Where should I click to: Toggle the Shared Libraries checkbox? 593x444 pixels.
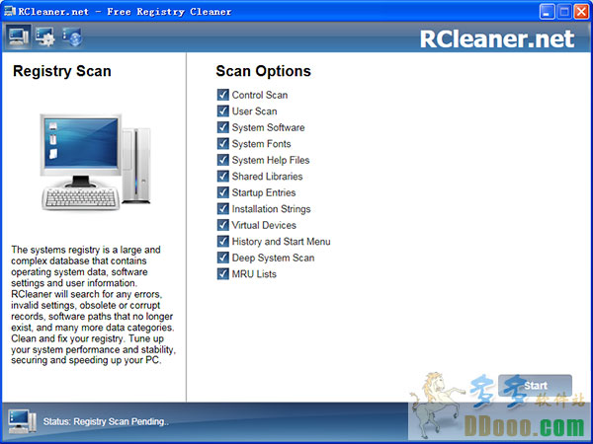222,176
